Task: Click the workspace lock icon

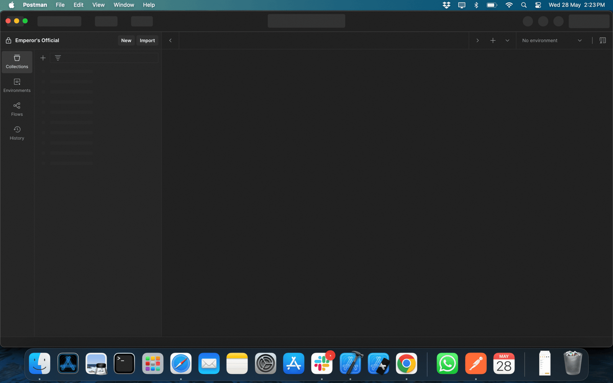Action: point(8,41)
